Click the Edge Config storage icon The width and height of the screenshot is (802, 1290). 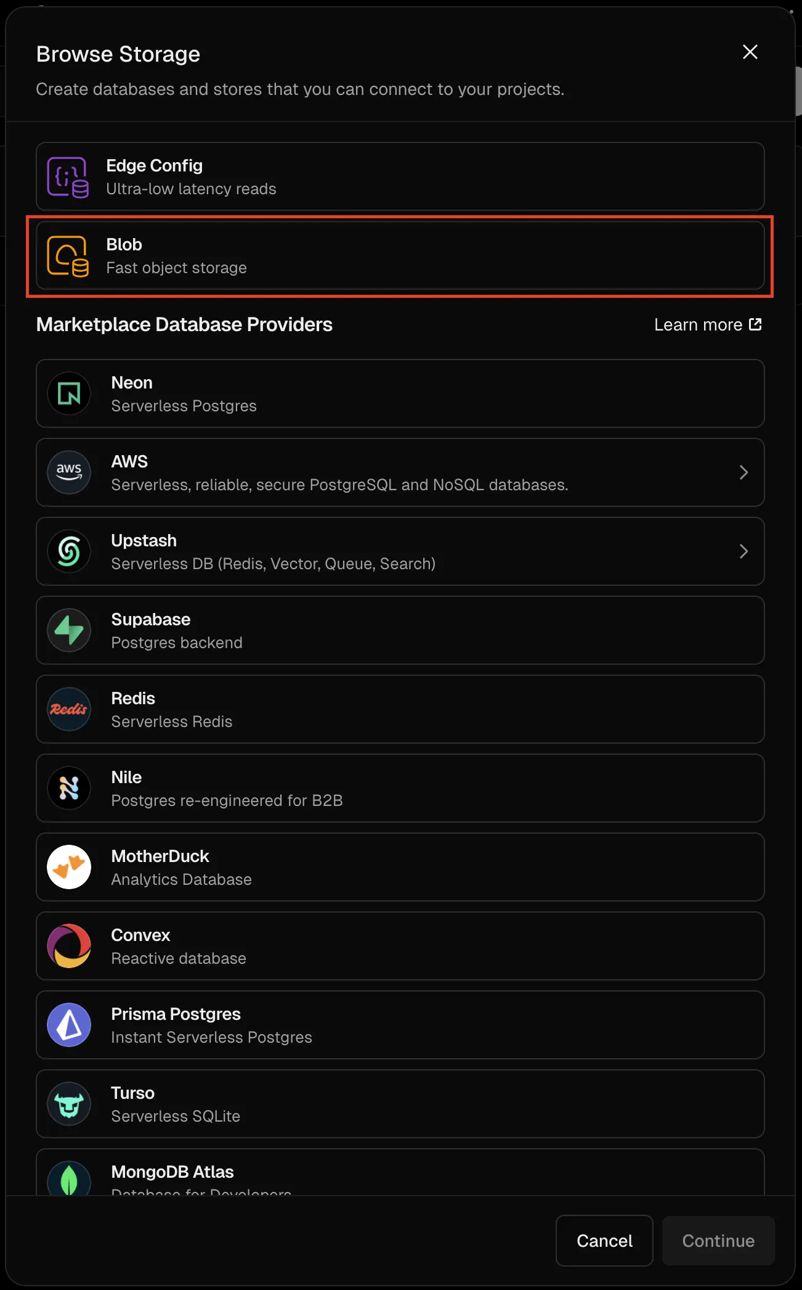tap(68, 177)
